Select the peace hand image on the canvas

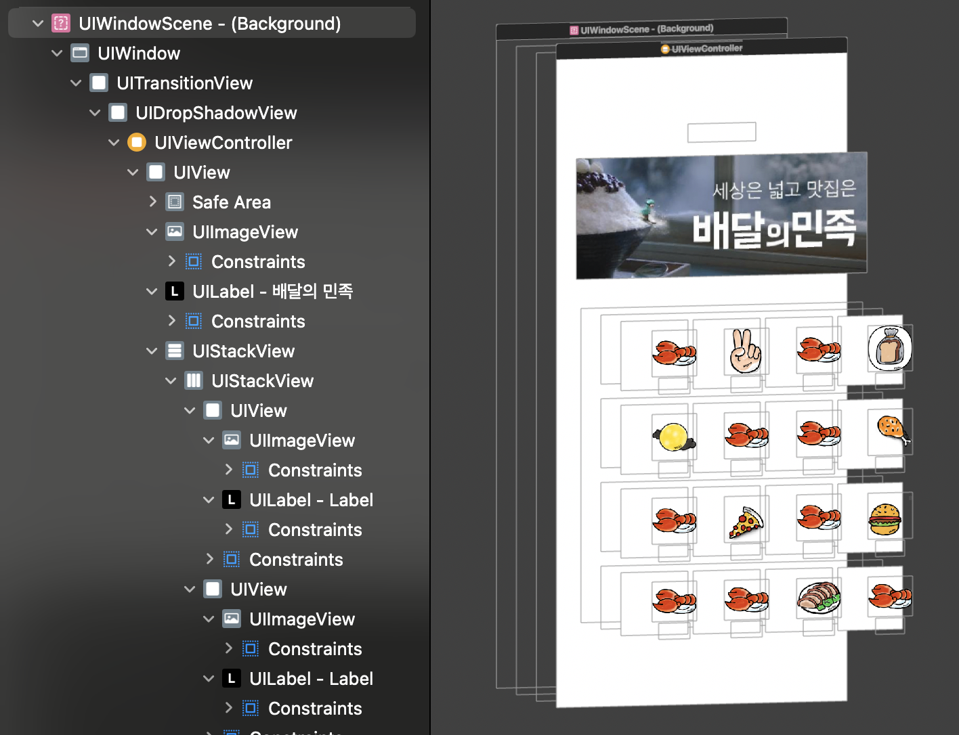pyautogui.click(x=745, y=351)
